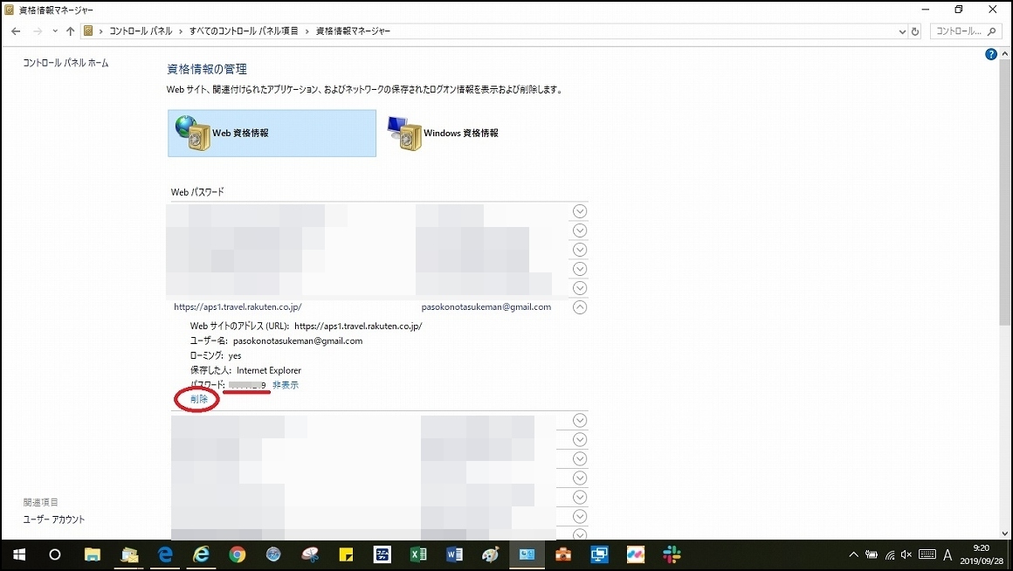
Task: Open the mail folder taskbar icon
Action: [x=129, y=555]
